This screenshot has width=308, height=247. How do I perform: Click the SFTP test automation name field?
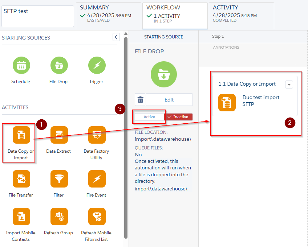(37, 16)
